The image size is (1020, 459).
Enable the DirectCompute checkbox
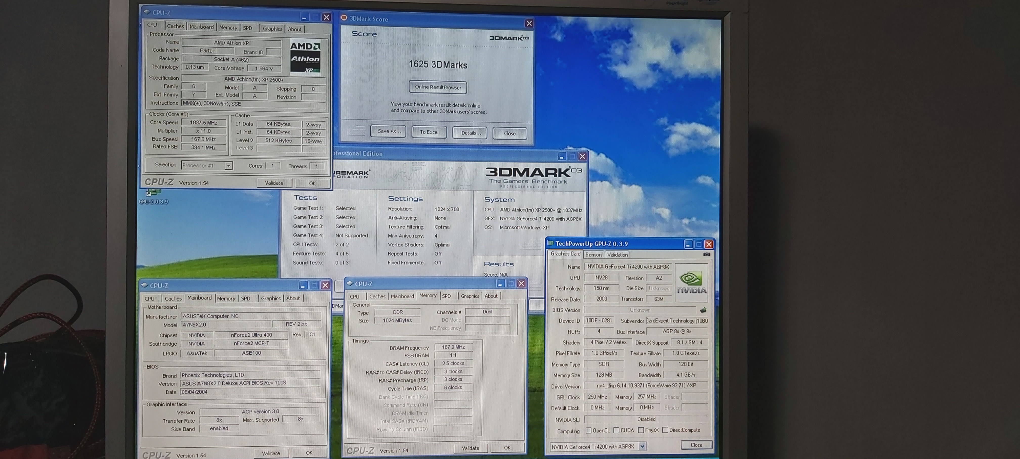(x=665, y=430)
